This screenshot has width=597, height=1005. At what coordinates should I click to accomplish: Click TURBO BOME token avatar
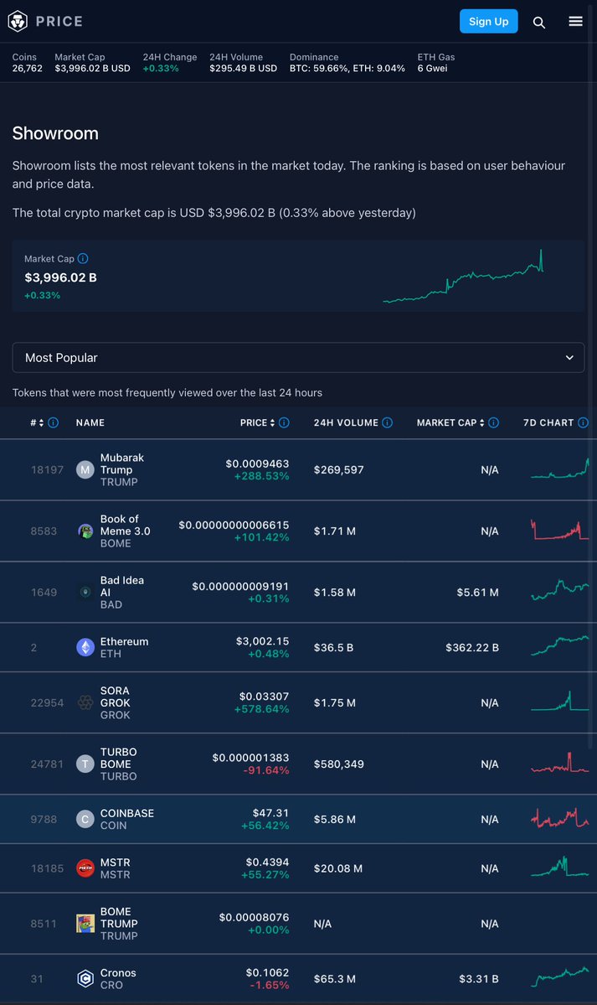pos(85,764)
